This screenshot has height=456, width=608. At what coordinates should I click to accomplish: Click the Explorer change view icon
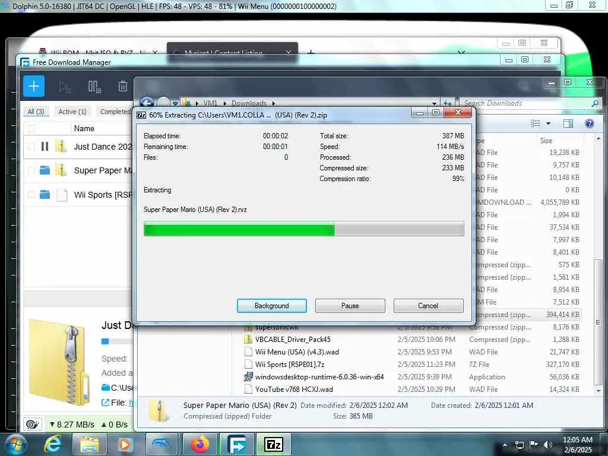point(536,123)
